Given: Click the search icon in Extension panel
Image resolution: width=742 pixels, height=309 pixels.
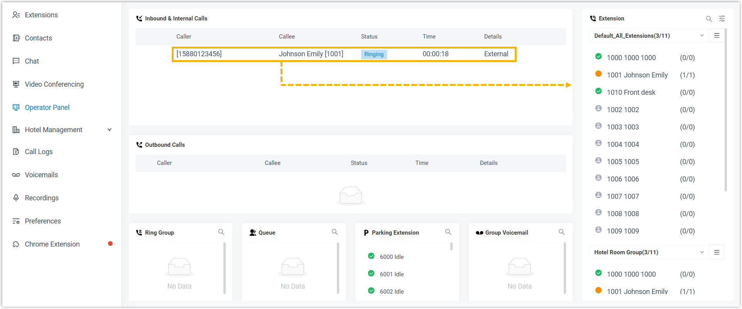Looking at the screenshot, I should tap(709, 18).
